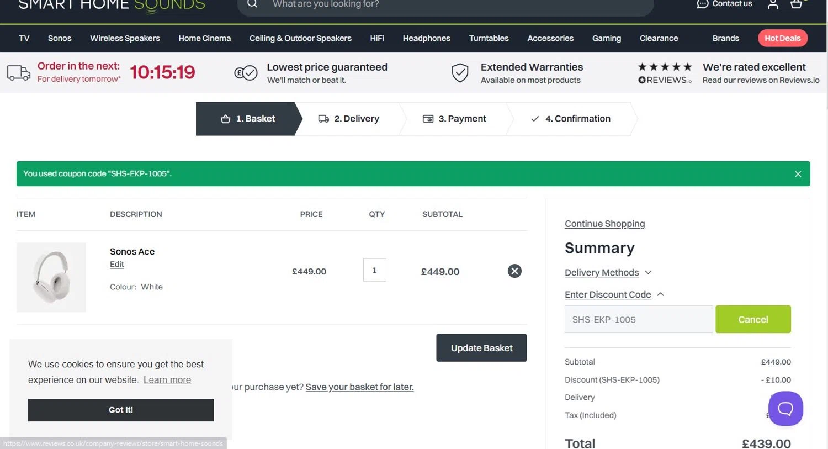Edit the Sonos Ace item
Image resolution: width=828 pixels, height=449 pixels.
click(116, 265)
